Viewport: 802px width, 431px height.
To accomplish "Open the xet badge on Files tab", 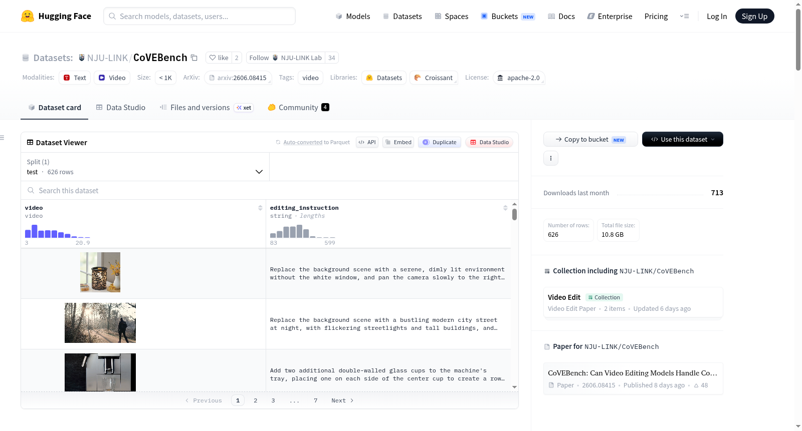I will (x=244, y=108).
